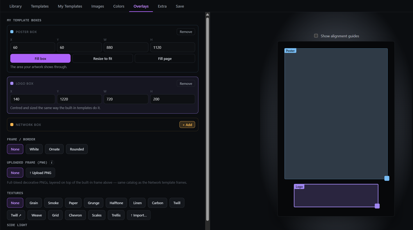
Task: Click the blue Poster Box color square
Action: click(12, 32)
